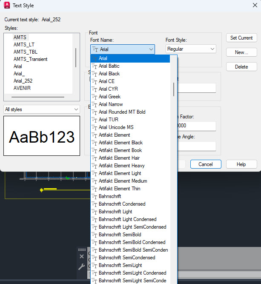Choose Bahnschrift SemiLight Condensed font

(x=130, y=273)
